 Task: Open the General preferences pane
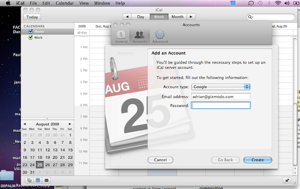point(121,37)
